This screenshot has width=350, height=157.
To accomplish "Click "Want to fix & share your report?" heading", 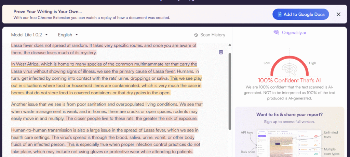I will tap(289, 114).
